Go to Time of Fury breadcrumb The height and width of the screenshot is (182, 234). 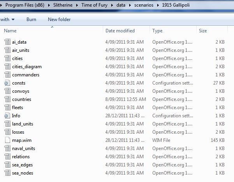[94, 5]
